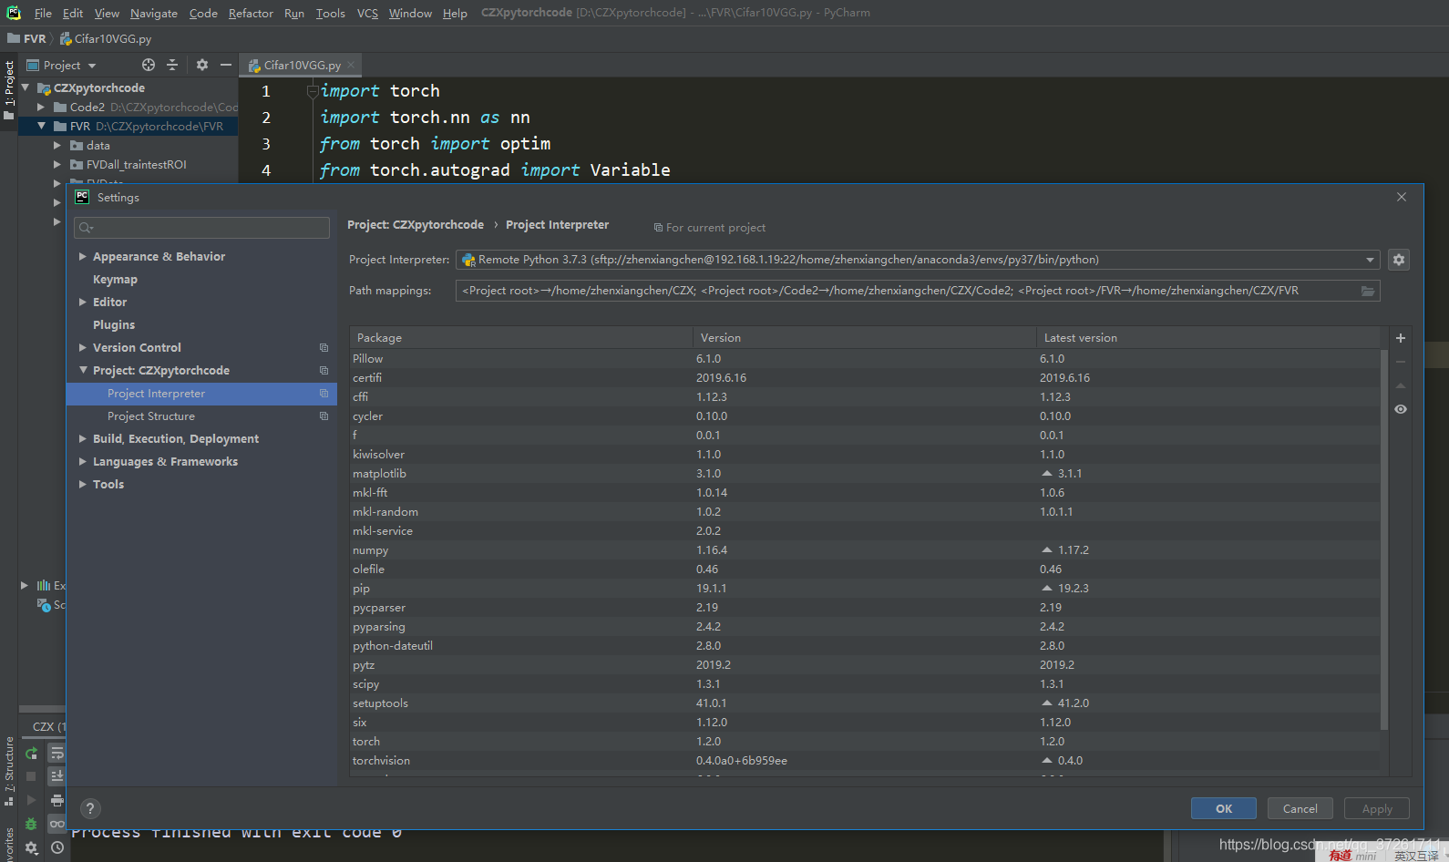
Task: Click the gray resume triangle icon
Action: (x=31, y=800)
